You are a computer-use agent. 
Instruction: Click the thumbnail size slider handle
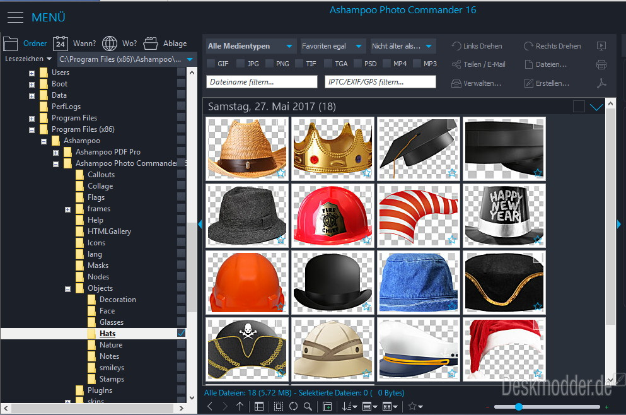tap(519, 407)
